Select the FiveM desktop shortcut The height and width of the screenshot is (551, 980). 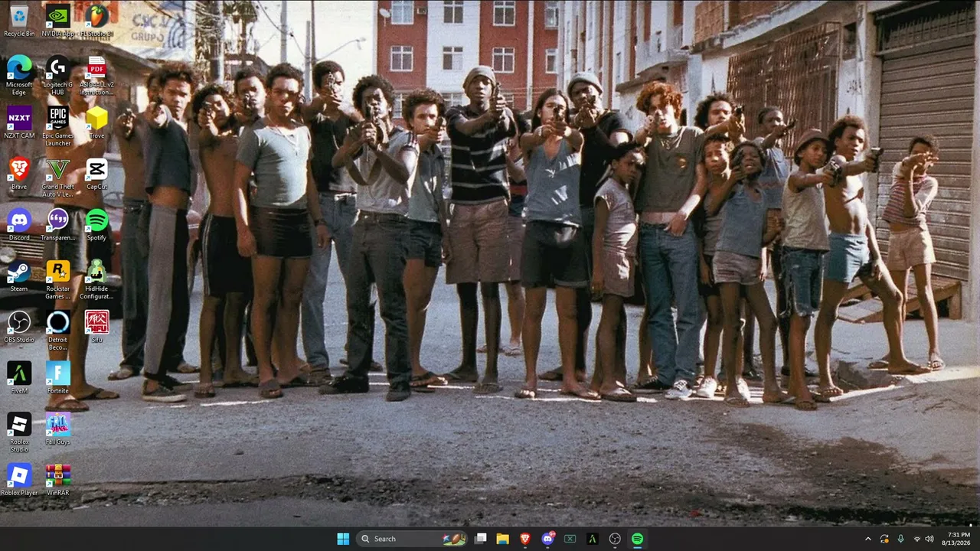click(x=19, y=378)
